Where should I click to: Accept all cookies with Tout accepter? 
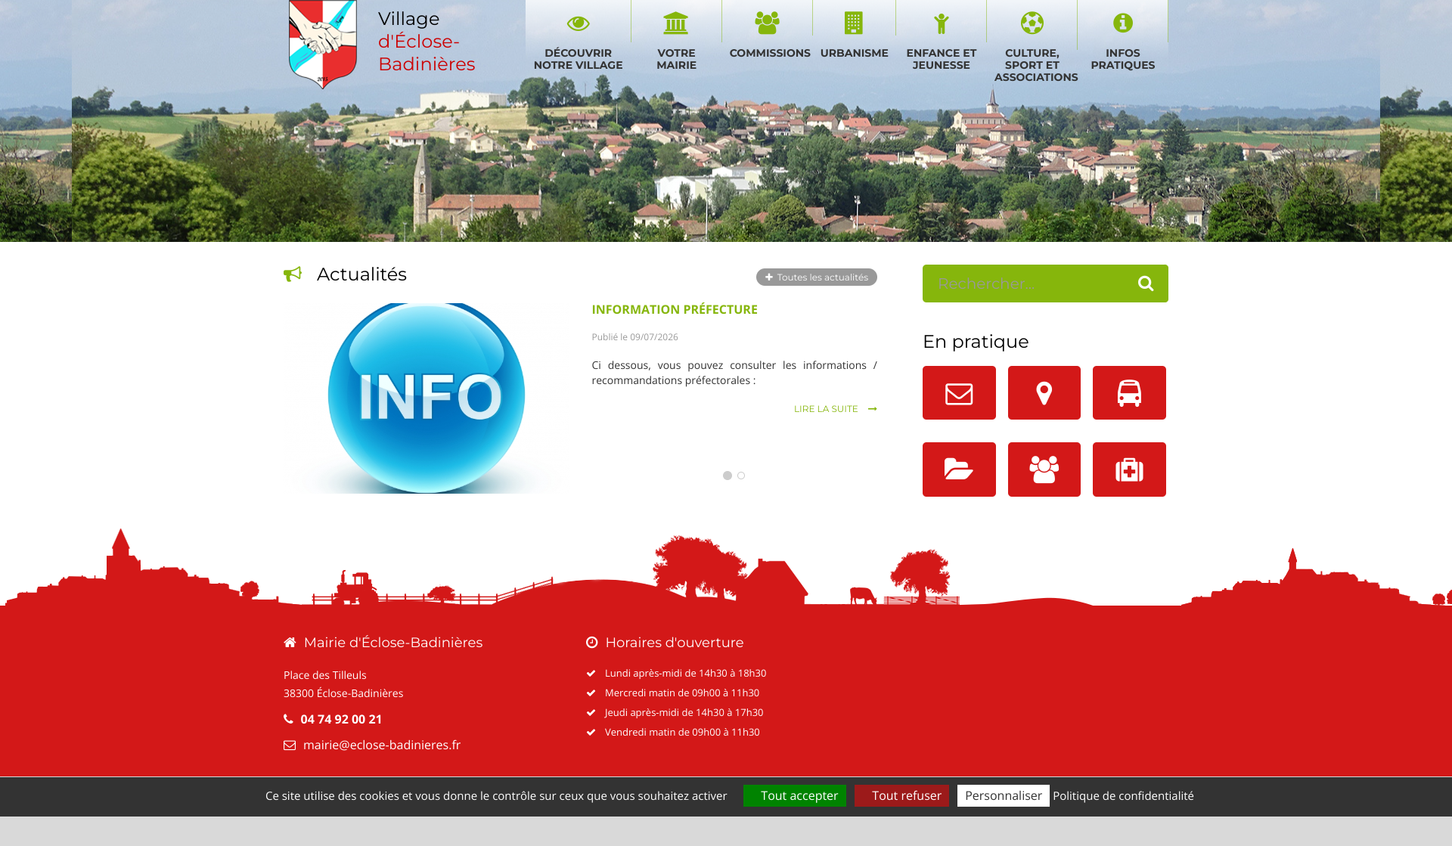point(795,795)
